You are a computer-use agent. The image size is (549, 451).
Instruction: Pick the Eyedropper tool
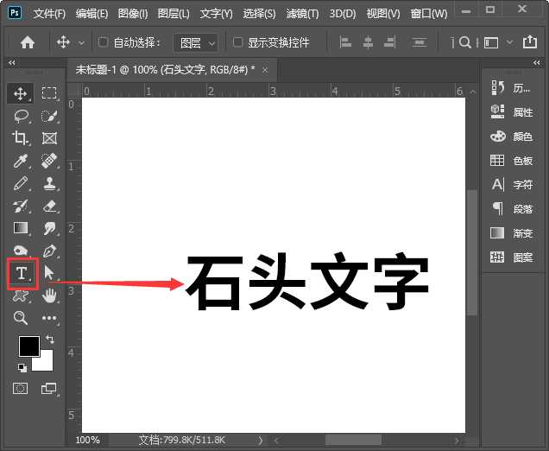point(22,161)
